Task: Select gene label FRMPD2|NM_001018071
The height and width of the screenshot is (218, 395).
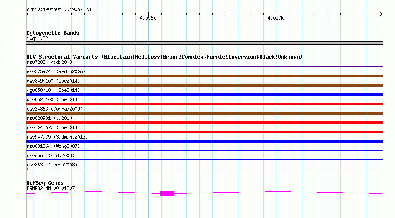Action: pos(52,188)
